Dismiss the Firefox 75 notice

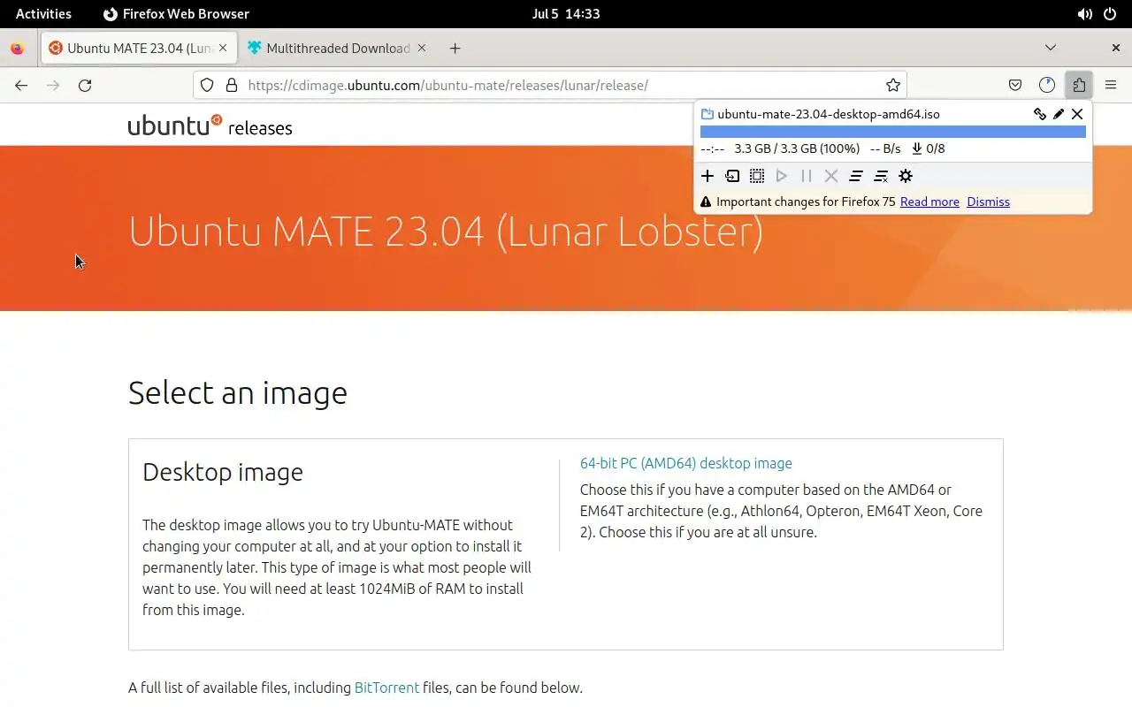tap(988, 201)
